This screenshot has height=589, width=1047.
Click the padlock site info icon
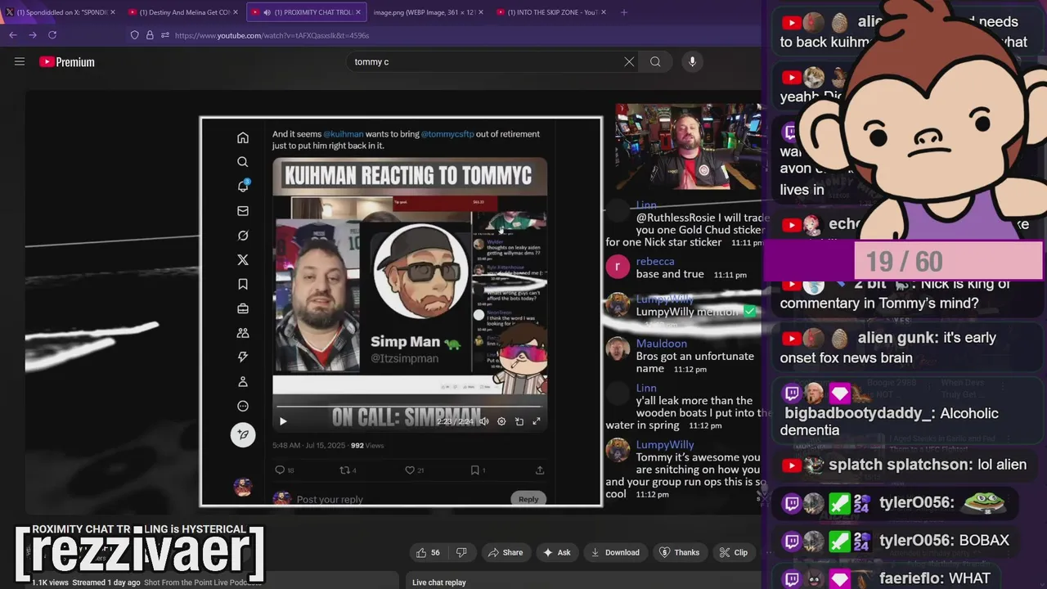tap(150, 35)
